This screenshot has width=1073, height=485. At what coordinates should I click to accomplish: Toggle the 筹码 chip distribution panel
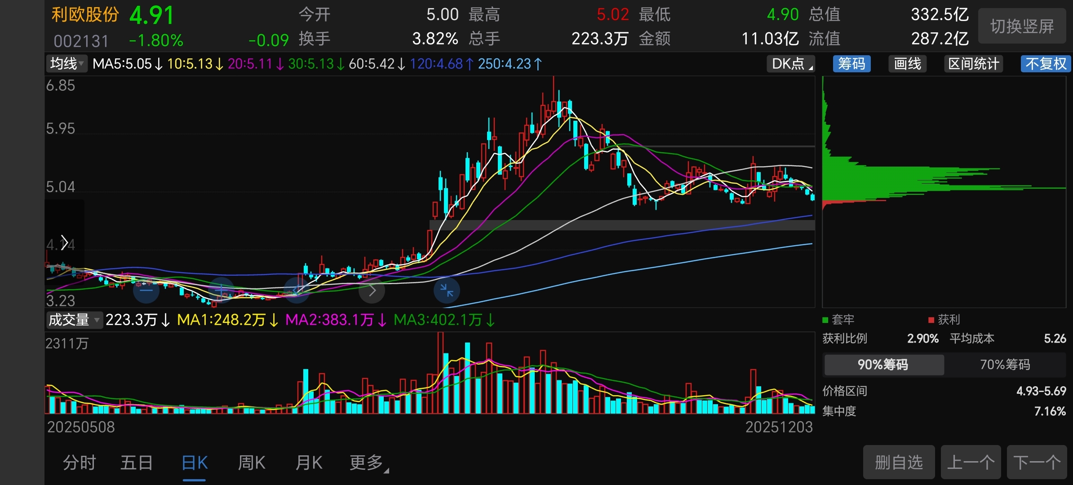[x=851, y=64]
